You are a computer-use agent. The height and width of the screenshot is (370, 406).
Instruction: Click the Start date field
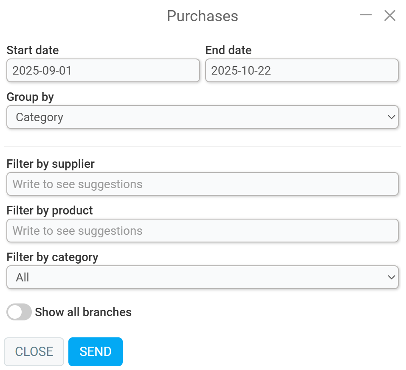click(x=103, y=70)
